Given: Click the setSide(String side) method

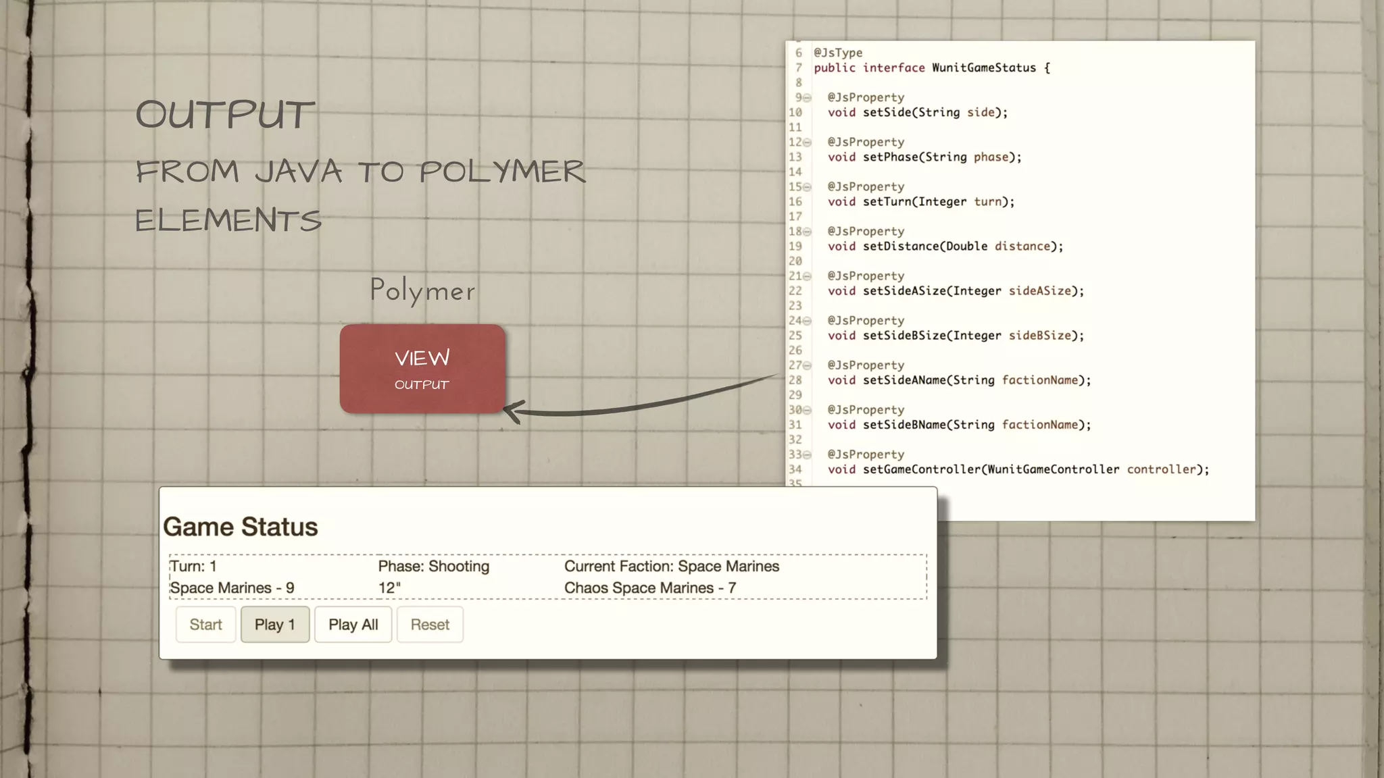Looking at the screenshot, I should point(918,112).
